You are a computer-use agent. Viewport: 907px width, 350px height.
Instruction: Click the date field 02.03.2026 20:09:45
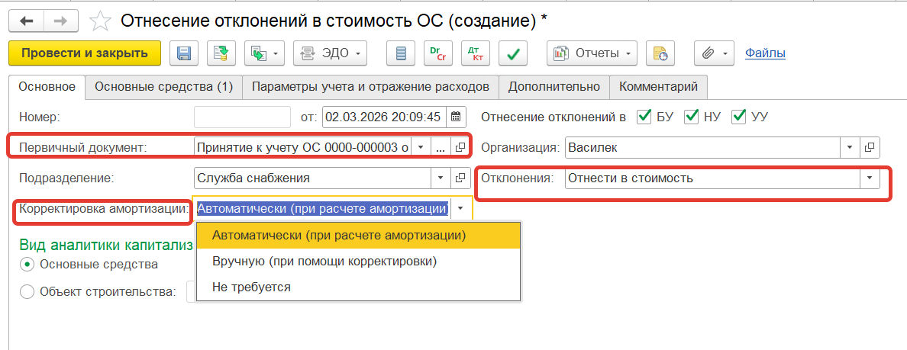coord(384,117)
